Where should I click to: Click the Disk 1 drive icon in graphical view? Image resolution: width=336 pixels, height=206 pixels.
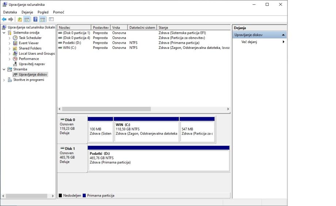tap(62, 148)
